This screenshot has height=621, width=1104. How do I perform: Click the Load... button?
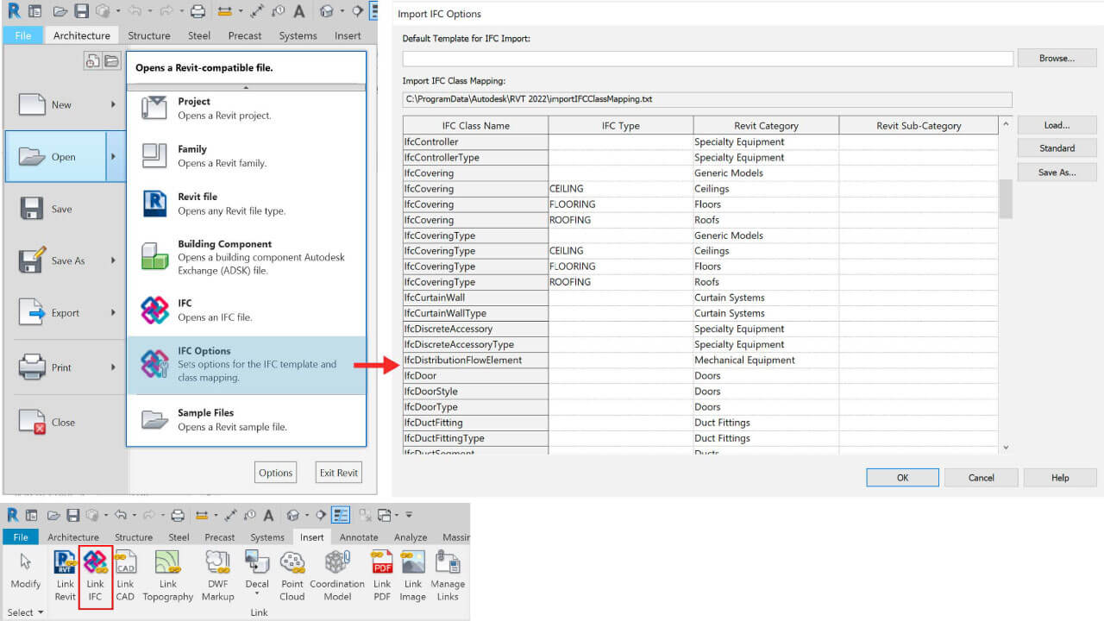pyautogui.click(x=1057, y=125)
